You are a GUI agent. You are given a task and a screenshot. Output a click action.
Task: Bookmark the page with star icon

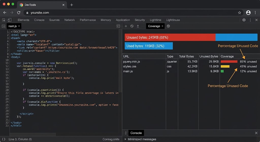[239, 13]
